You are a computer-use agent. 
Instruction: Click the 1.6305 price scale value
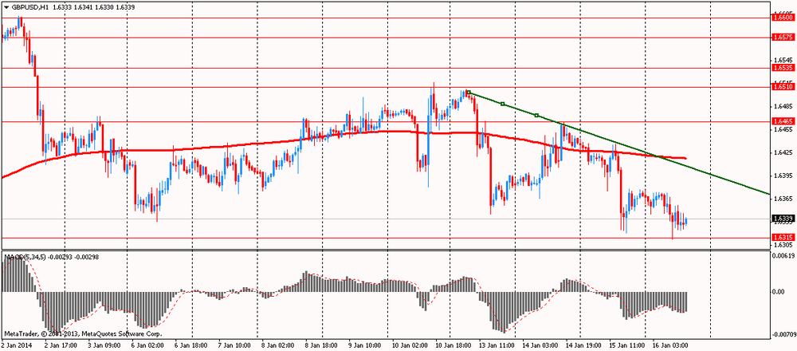click(782, 245)
